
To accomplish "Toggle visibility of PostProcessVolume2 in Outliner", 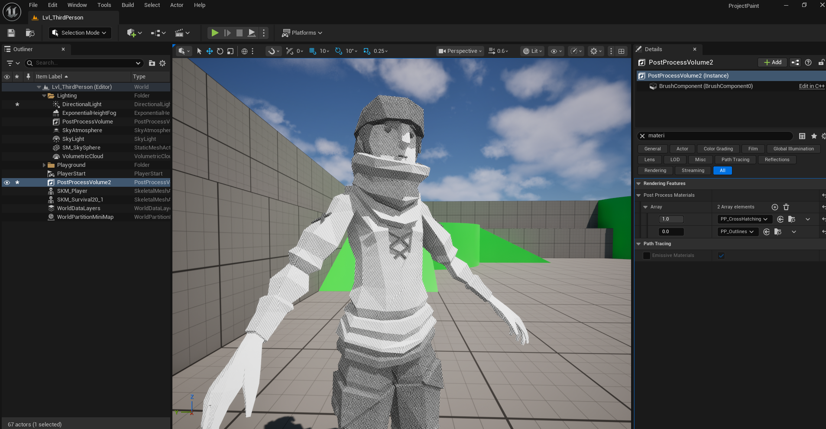I will (7, 182).
